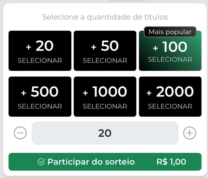Click the checkmark icon beside Participar do sorteio
Screen dimensions: 208x178
[x=41, y=162]
